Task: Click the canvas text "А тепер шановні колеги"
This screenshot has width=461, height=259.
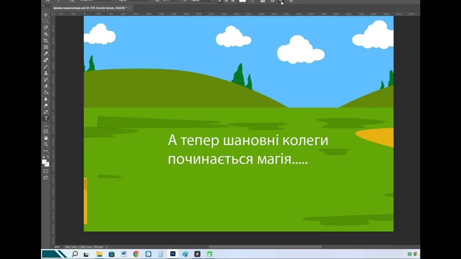Action: point(248,140)
